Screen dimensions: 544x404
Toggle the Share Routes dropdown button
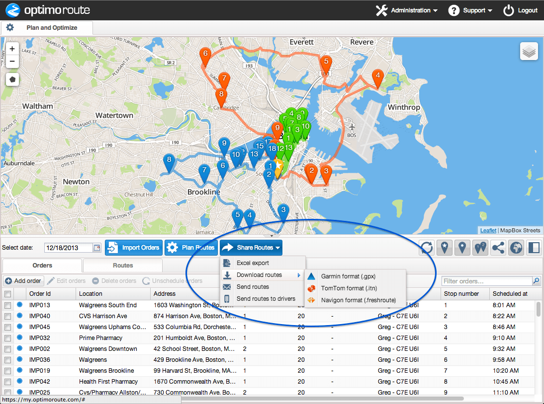(x=251, y=248)
